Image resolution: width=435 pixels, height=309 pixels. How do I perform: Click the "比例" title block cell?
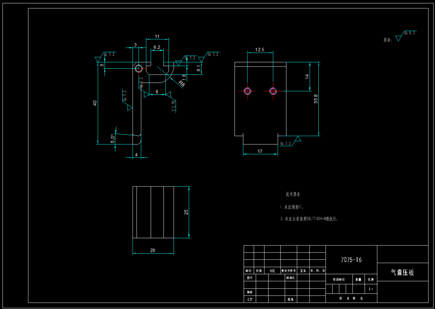coord(371,279)
